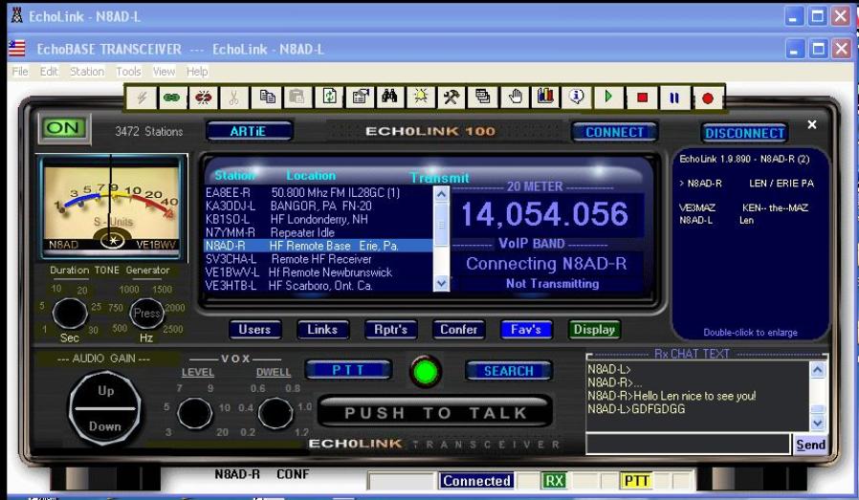
Task: Click station list scroll down arrow
Action: pyautogui.click(x=441, y=283)
